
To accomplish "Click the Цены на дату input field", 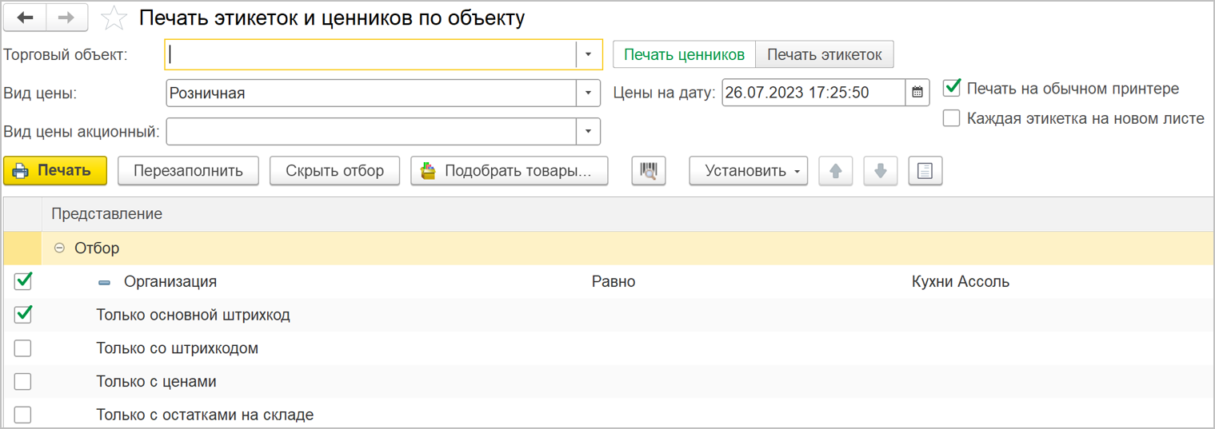I will coord(813,93).
